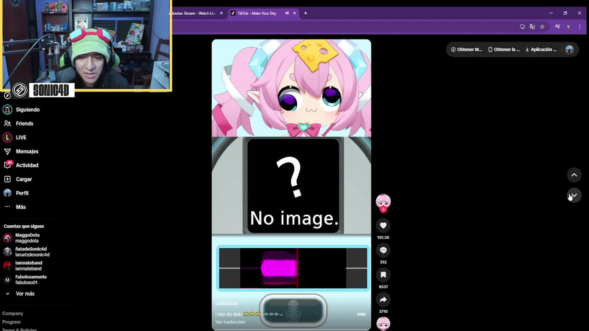Image resolution: width=589 pixels, height=331 pixels.
Task: Open the Chrome profile avatar
Action: (568, 27)
